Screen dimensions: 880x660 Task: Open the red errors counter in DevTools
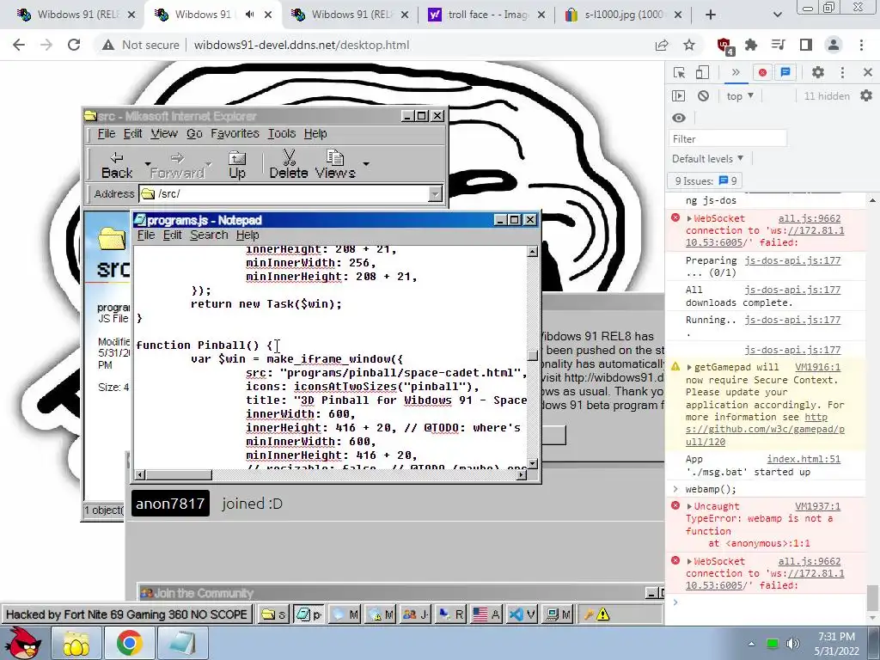[762, 72]
